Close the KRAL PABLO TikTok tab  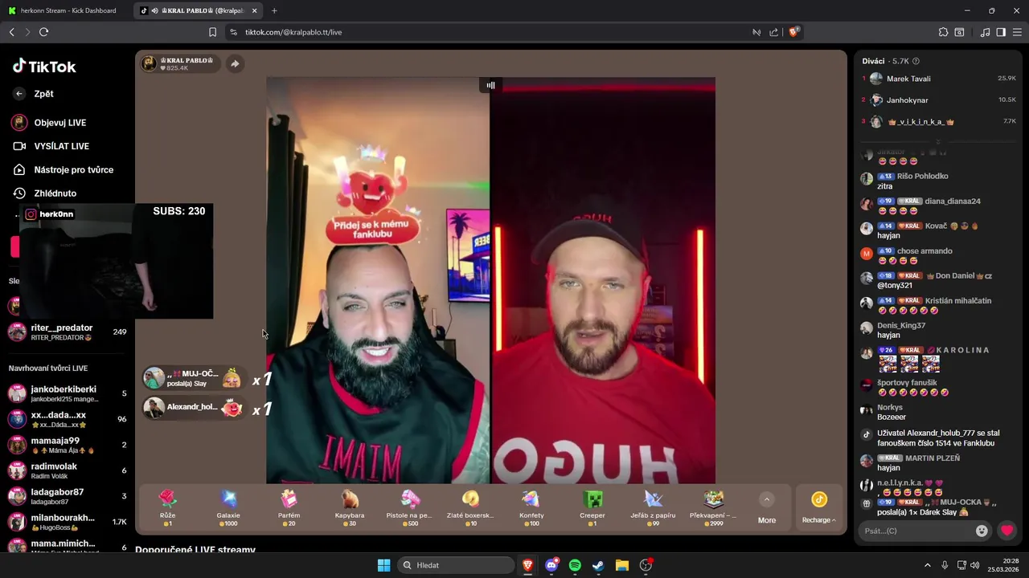(255, 10)
